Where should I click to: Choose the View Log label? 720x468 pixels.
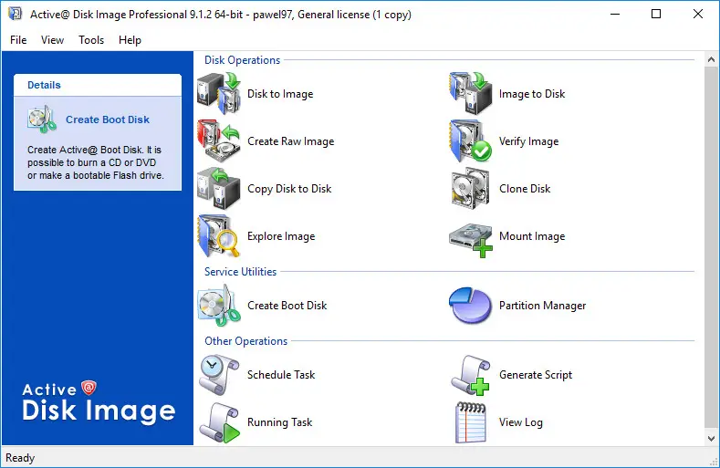[521, 422]
